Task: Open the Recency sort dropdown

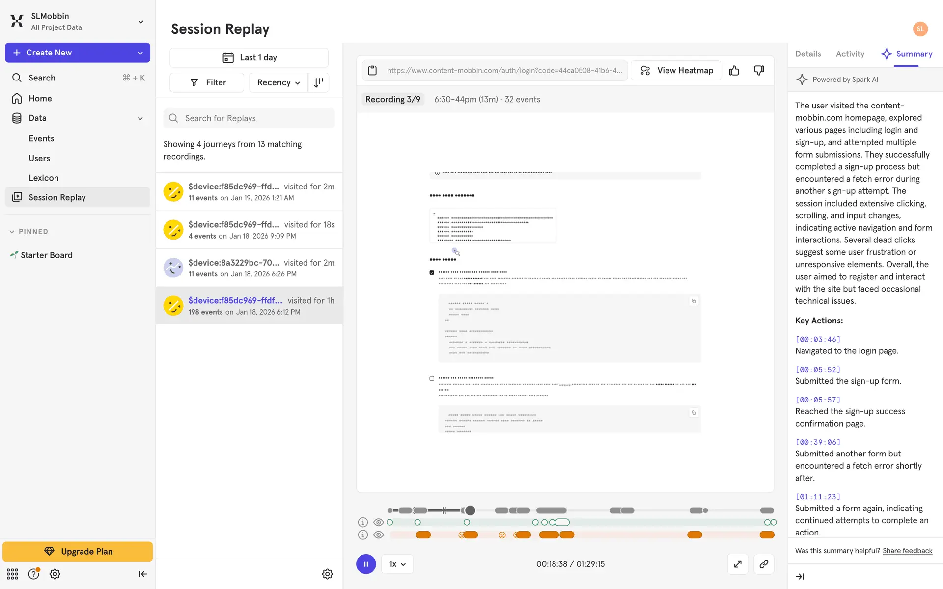Action: pos(278,82)
